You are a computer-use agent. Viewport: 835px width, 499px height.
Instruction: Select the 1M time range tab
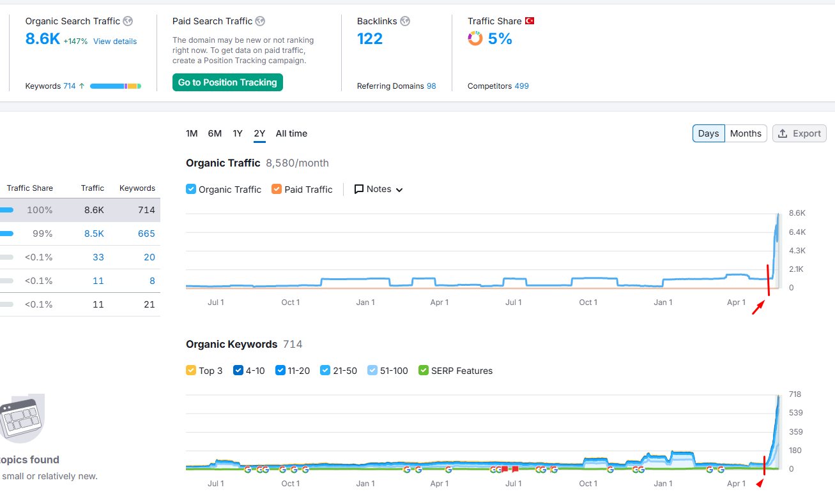(192, 133)
